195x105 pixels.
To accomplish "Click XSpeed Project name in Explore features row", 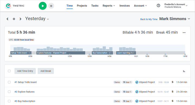I will click(x=147, y=92).
